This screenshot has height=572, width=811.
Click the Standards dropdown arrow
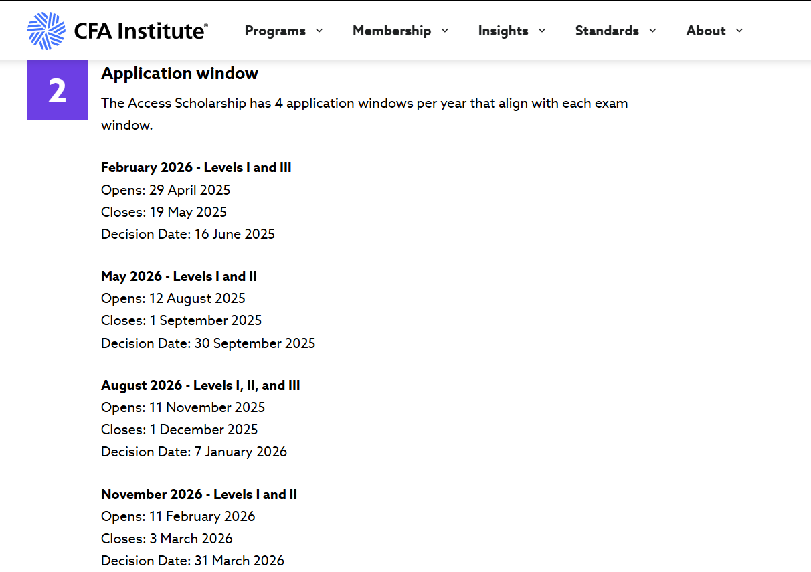coord(652,31)
